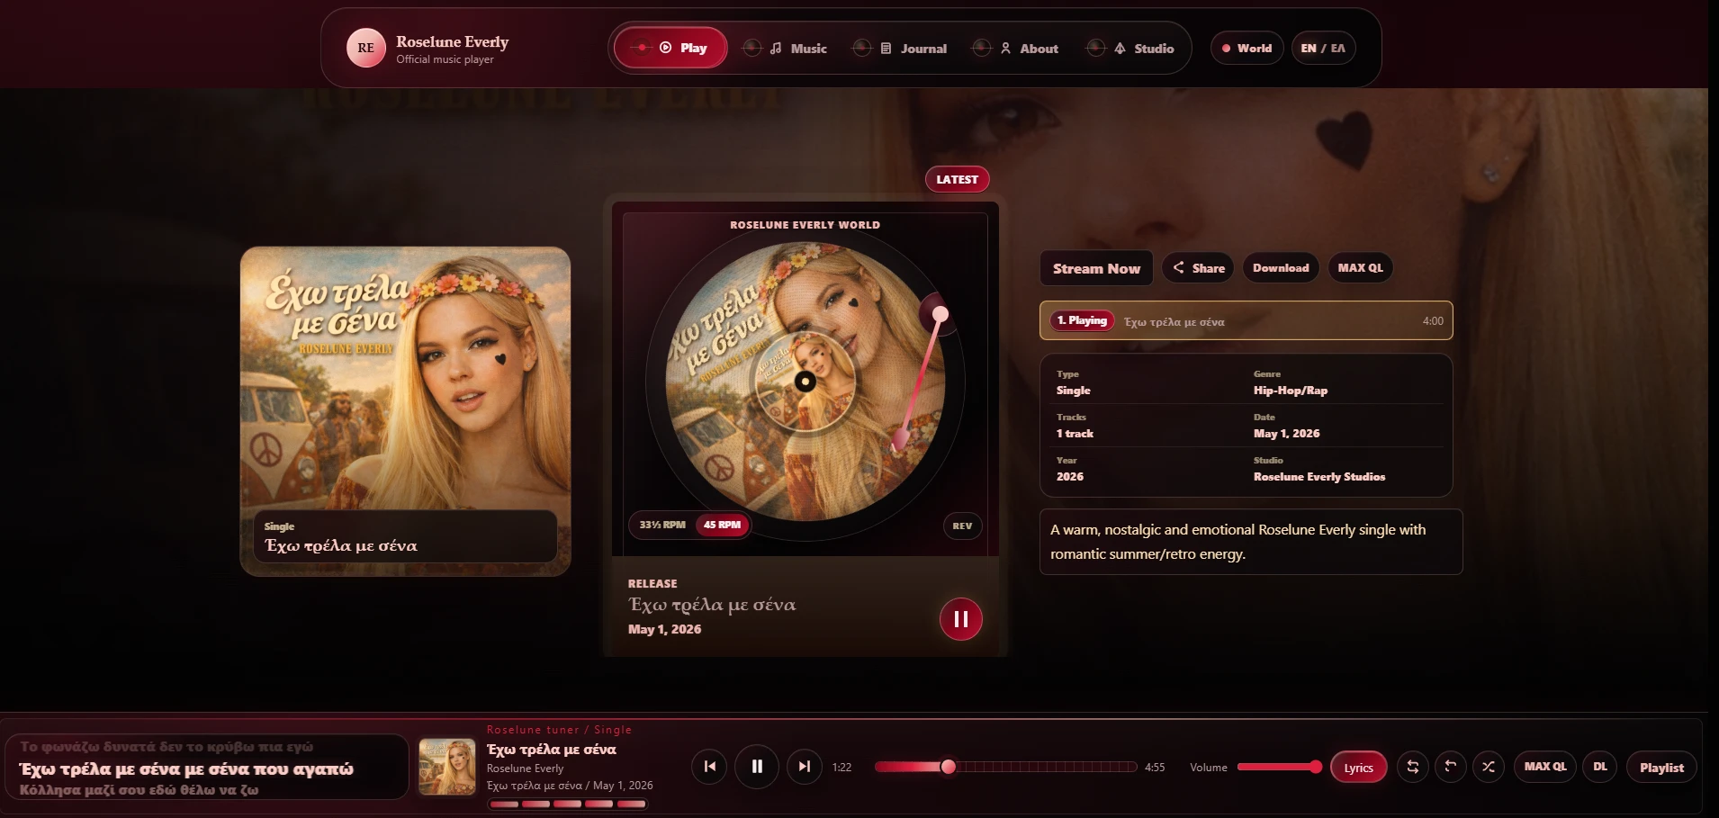Image resolution: width=1719 pixels, height=818 pixels.
Task: Open the About tab
Action: 1016,49
